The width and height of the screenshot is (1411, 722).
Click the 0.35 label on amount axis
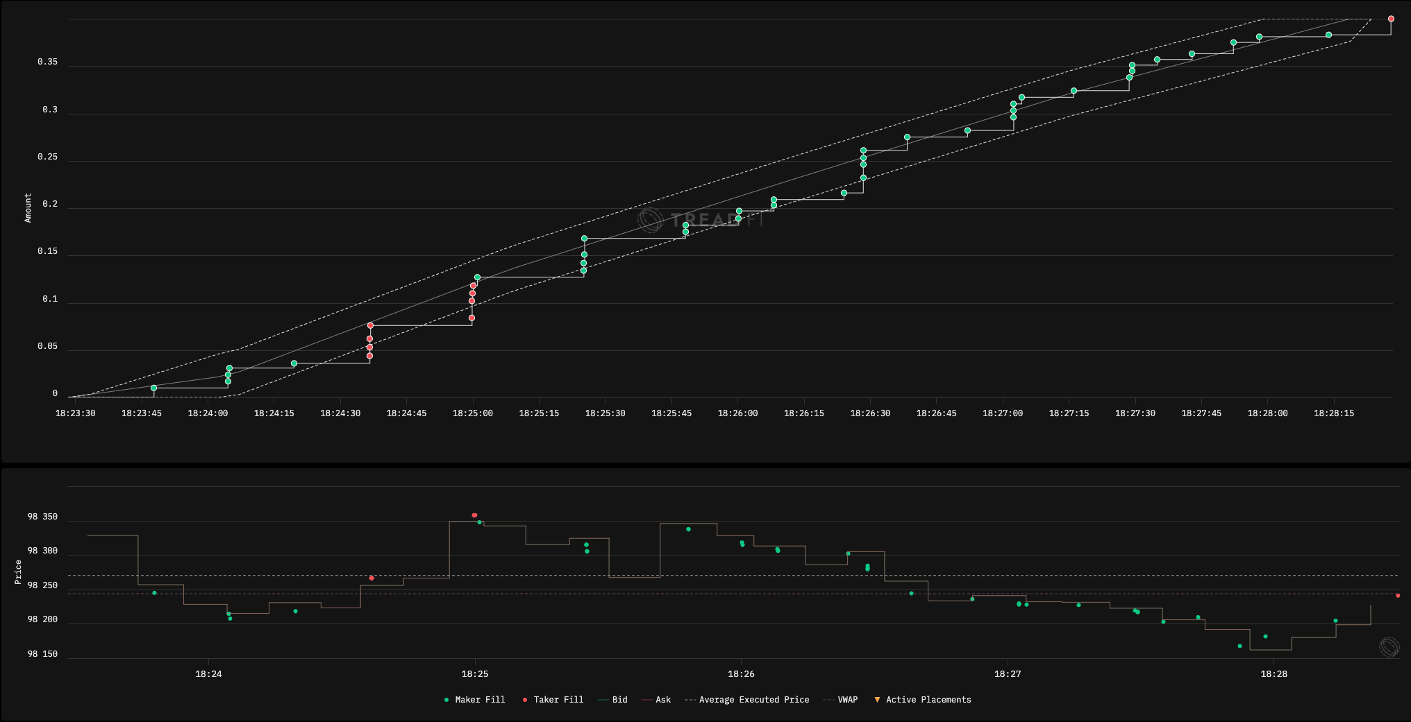48,62
